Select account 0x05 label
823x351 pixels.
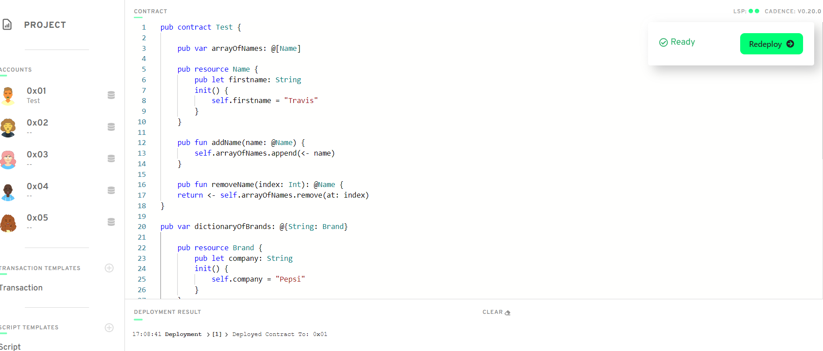pos(37,217)
